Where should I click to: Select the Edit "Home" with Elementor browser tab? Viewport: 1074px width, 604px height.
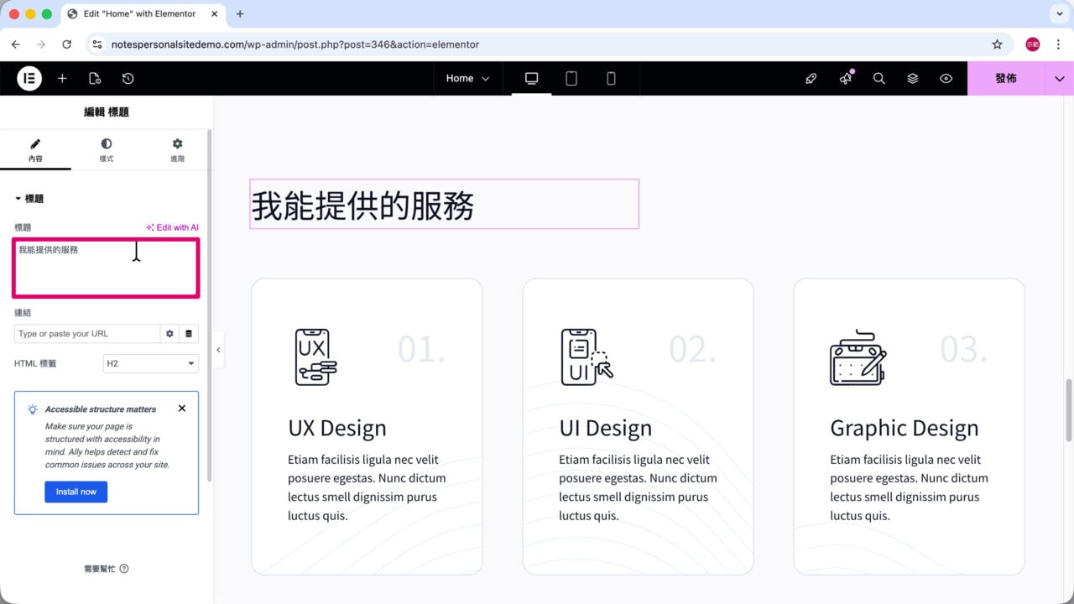(x=143, y=13)
